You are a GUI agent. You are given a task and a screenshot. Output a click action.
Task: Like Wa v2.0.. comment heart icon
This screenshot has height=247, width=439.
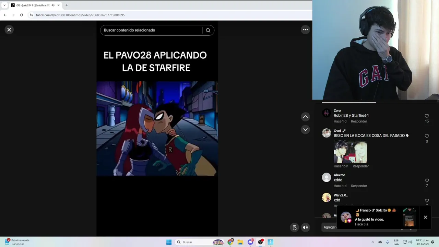point(427,200)
